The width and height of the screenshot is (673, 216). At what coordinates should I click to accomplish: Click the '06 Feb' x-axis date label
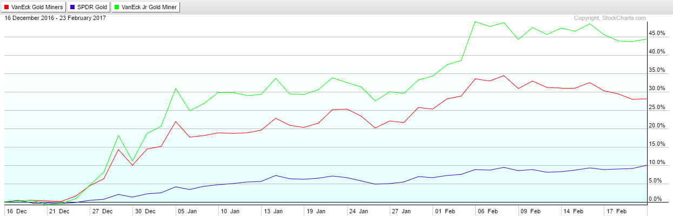click(x=487, y=211)
